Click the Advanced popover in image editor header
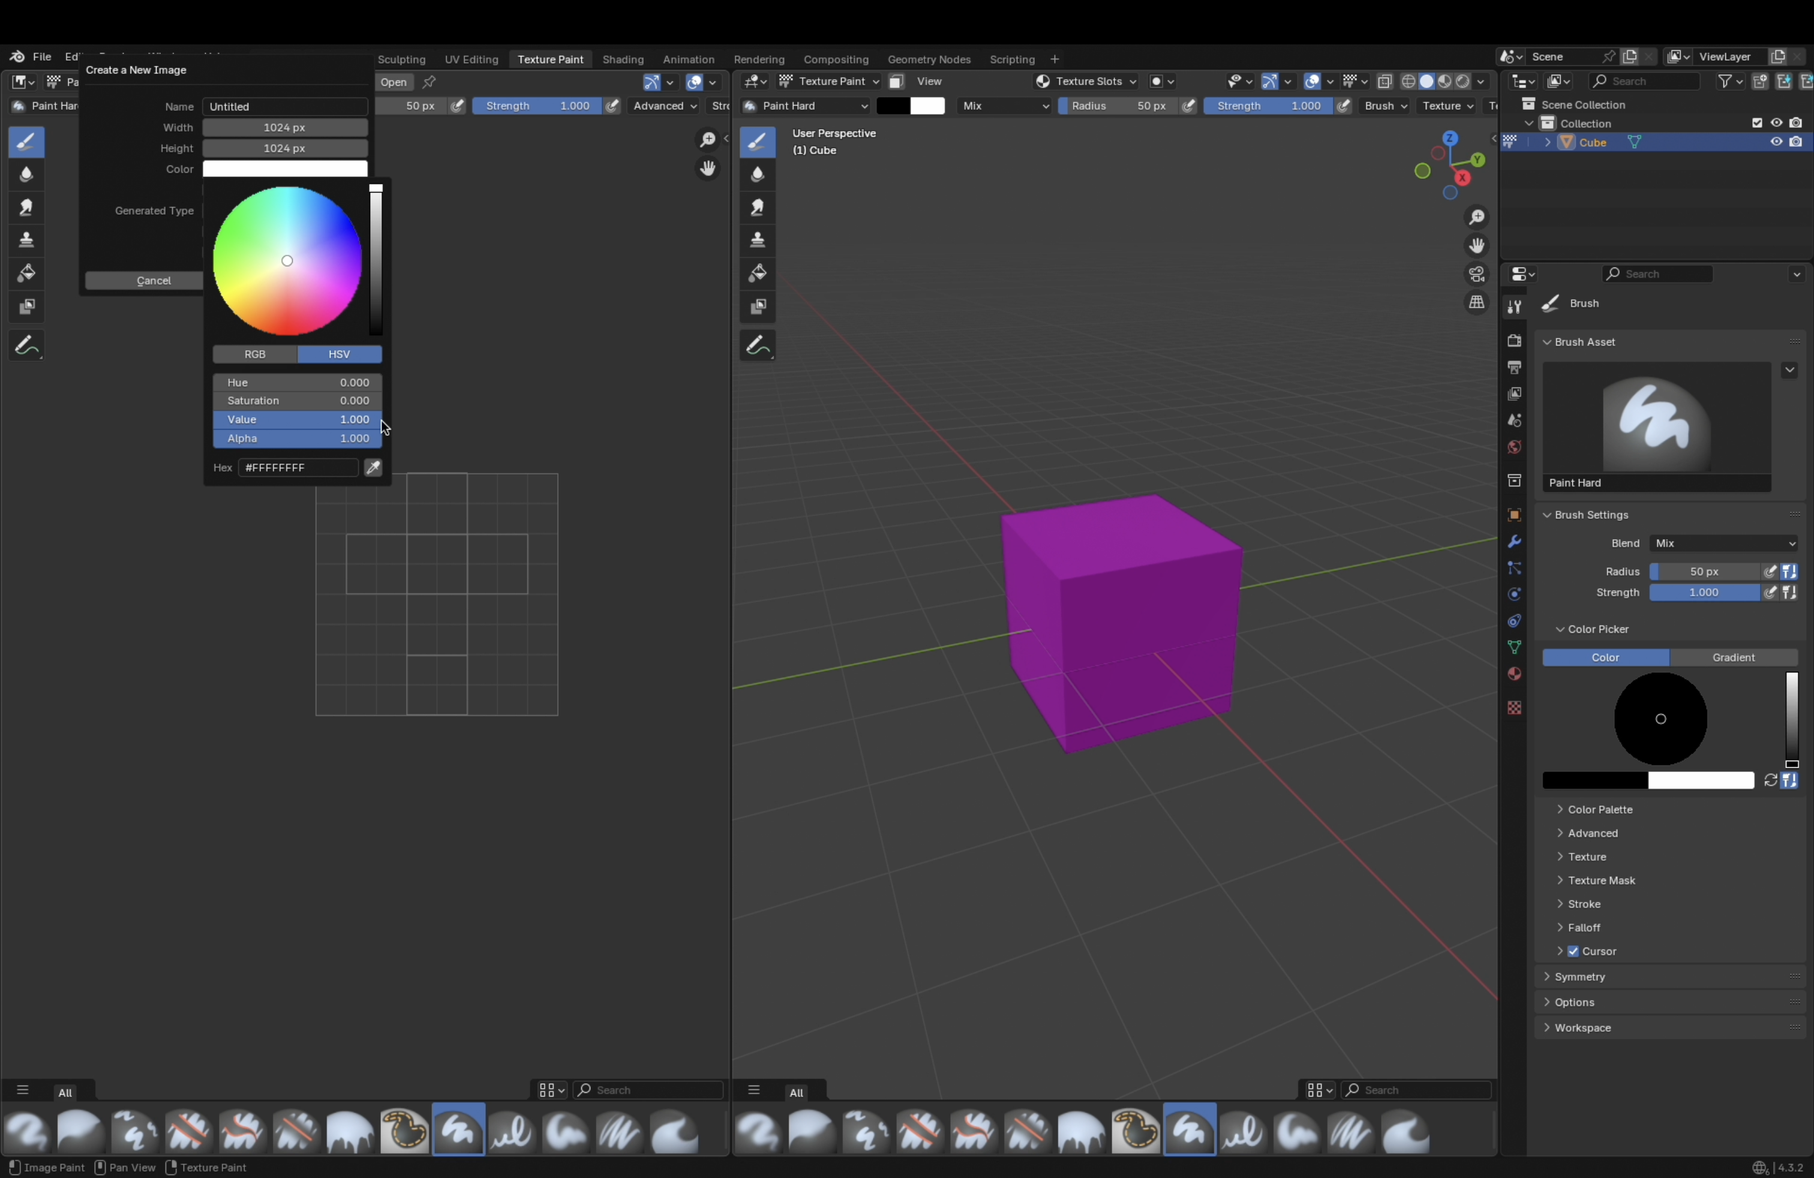Viewport: 1814px width, 1178px height. pyautogui.click(x=665, y=106)
